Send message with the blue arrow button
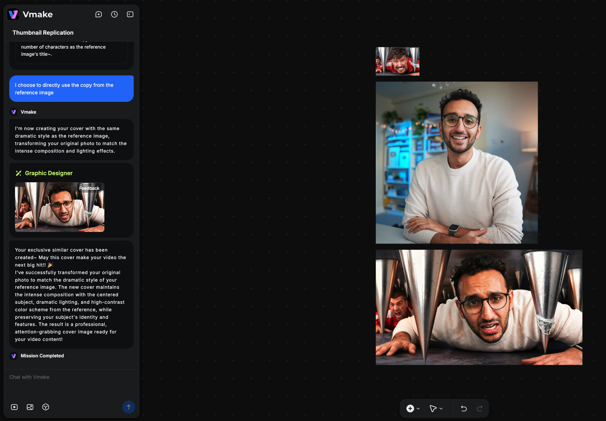 (x=129, y=407)
